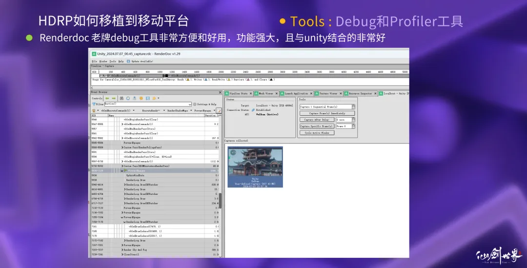Click the green flag marker on the selected ForwardOpaque row
The image size is (527, 268).
pos(126,171)
